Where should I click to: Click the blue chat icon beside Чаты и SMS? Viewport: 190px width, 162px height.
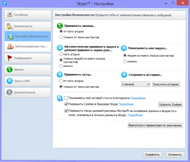[x=10, y=81]
